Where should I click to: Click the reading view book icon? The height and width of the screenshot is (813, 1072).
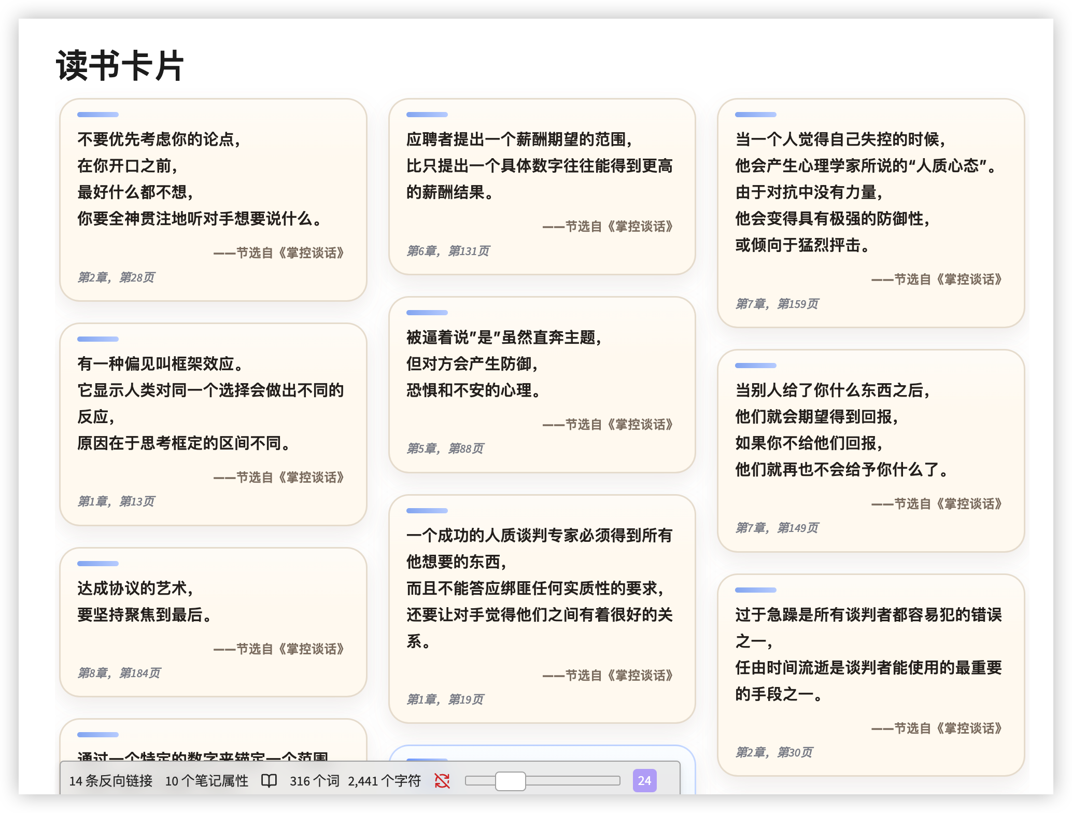pyautogui.click(x=269, y=781)
